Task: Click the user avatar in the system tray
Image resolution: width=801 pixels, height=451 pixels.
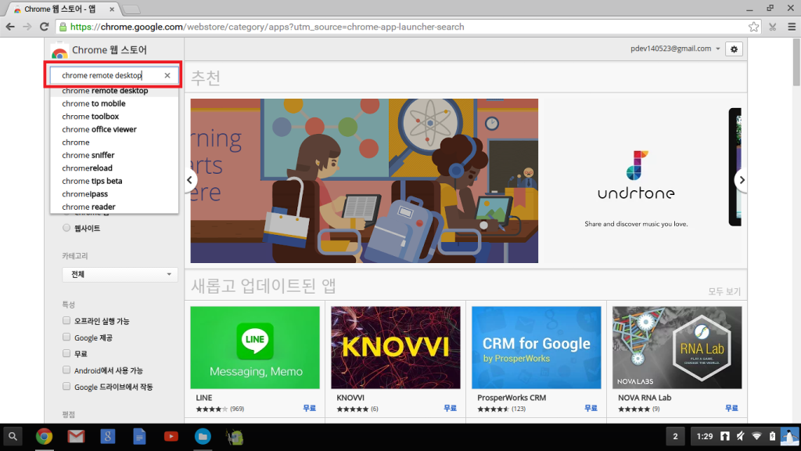Action: (790, 437)
